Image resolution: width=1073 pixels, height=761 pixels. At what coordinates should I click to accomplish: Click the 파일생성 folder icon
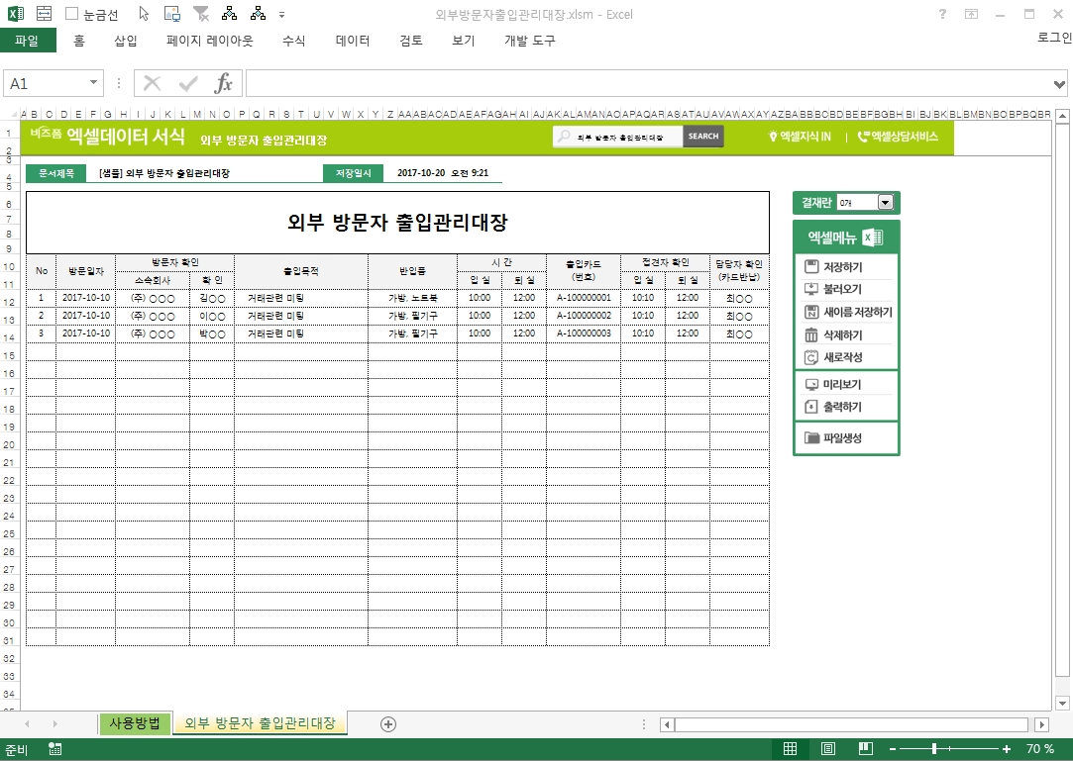coord(811,437)
